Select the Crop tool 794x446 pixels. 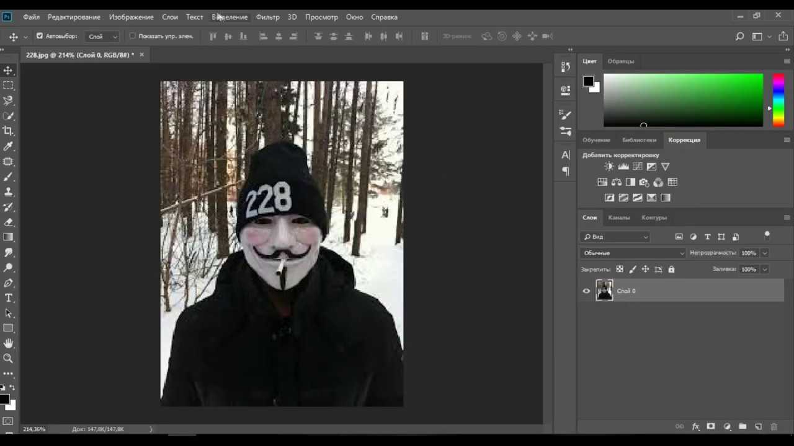tap(8, 131)
